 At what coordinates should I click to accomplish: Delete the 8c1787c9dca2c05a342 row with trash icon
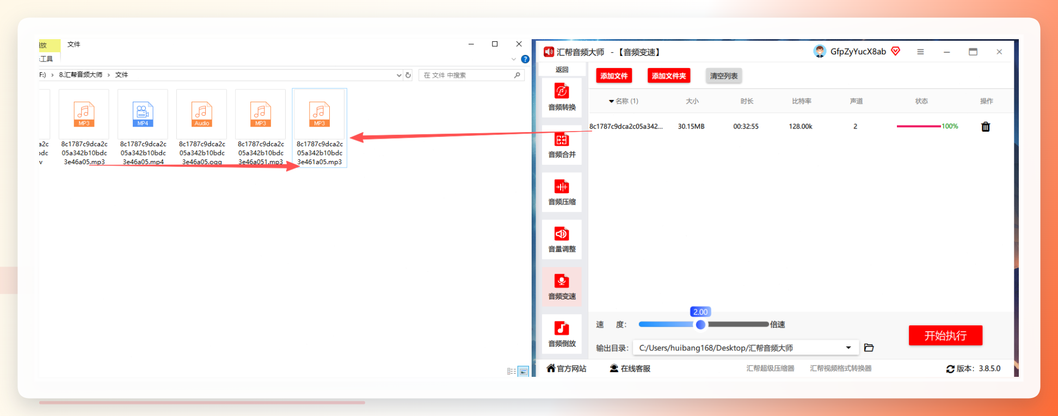[x=985, y=127]
